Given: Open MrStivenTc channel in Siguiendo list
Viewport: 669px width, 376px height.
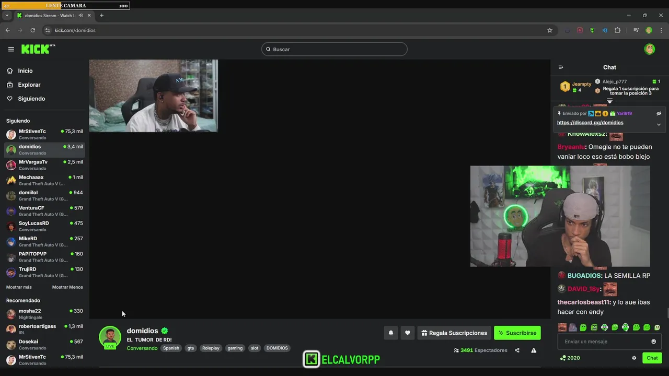Looking at the screenshot, I should (44, 134).
